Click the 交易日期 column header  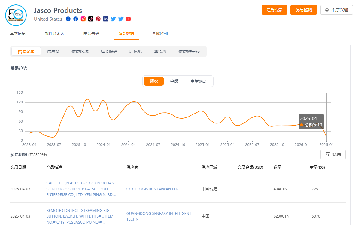tap(18, 167)
